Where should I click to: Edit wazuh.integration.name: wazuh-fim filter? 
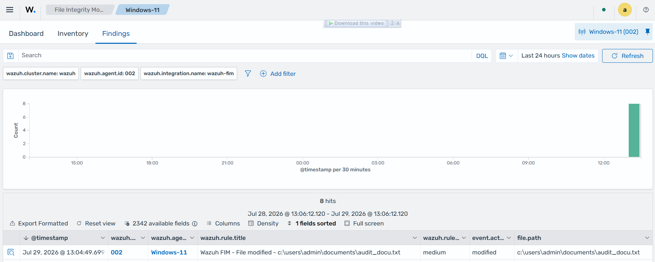189,73
